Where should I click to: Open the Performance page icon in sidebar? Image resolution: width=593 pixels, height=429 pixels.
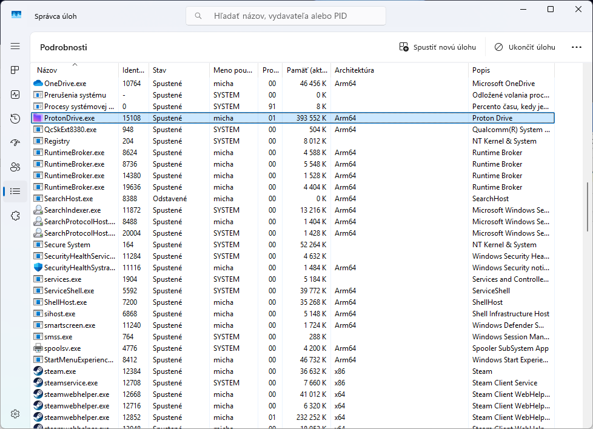(x=15, y=95)
